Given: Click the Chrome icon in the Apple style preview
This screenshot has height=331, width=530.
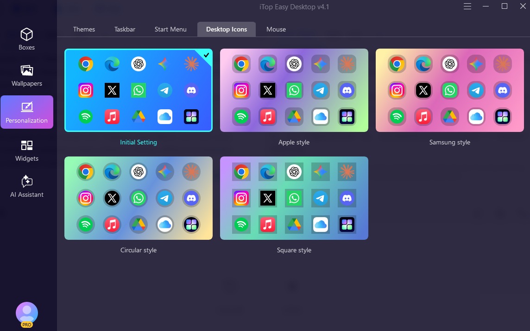Looking at the screenshot, I should tap(241, 64).
